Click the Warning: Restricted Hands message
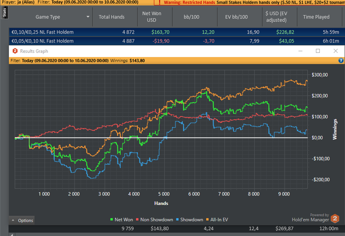 pyautogui.click(x=189, y=2)
